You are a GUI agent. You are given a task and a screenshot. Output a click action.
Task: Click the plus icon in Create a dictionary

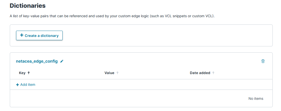[x=22, y=35]
